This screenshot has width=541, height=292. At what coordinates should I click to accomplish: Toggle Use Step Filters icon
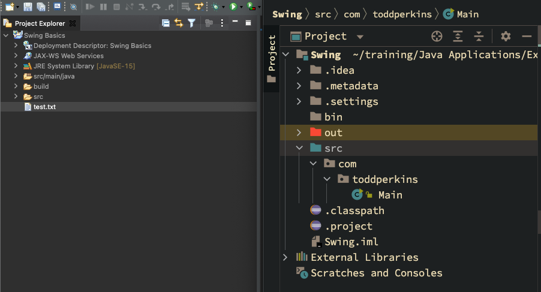[199, 7]
